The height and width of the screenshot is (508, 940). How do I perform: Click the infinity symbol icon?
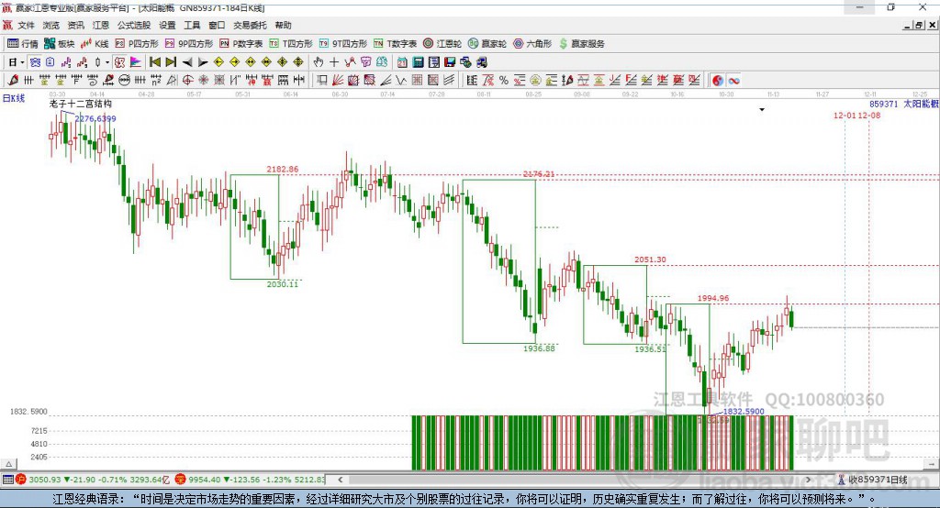[733, 81]
